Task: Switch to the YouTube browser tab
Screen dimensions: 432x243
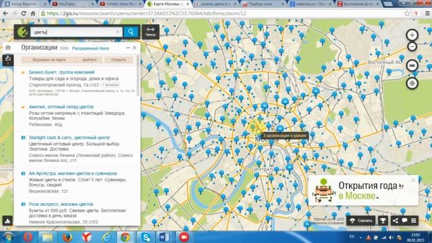Action: tap(72, 4)
